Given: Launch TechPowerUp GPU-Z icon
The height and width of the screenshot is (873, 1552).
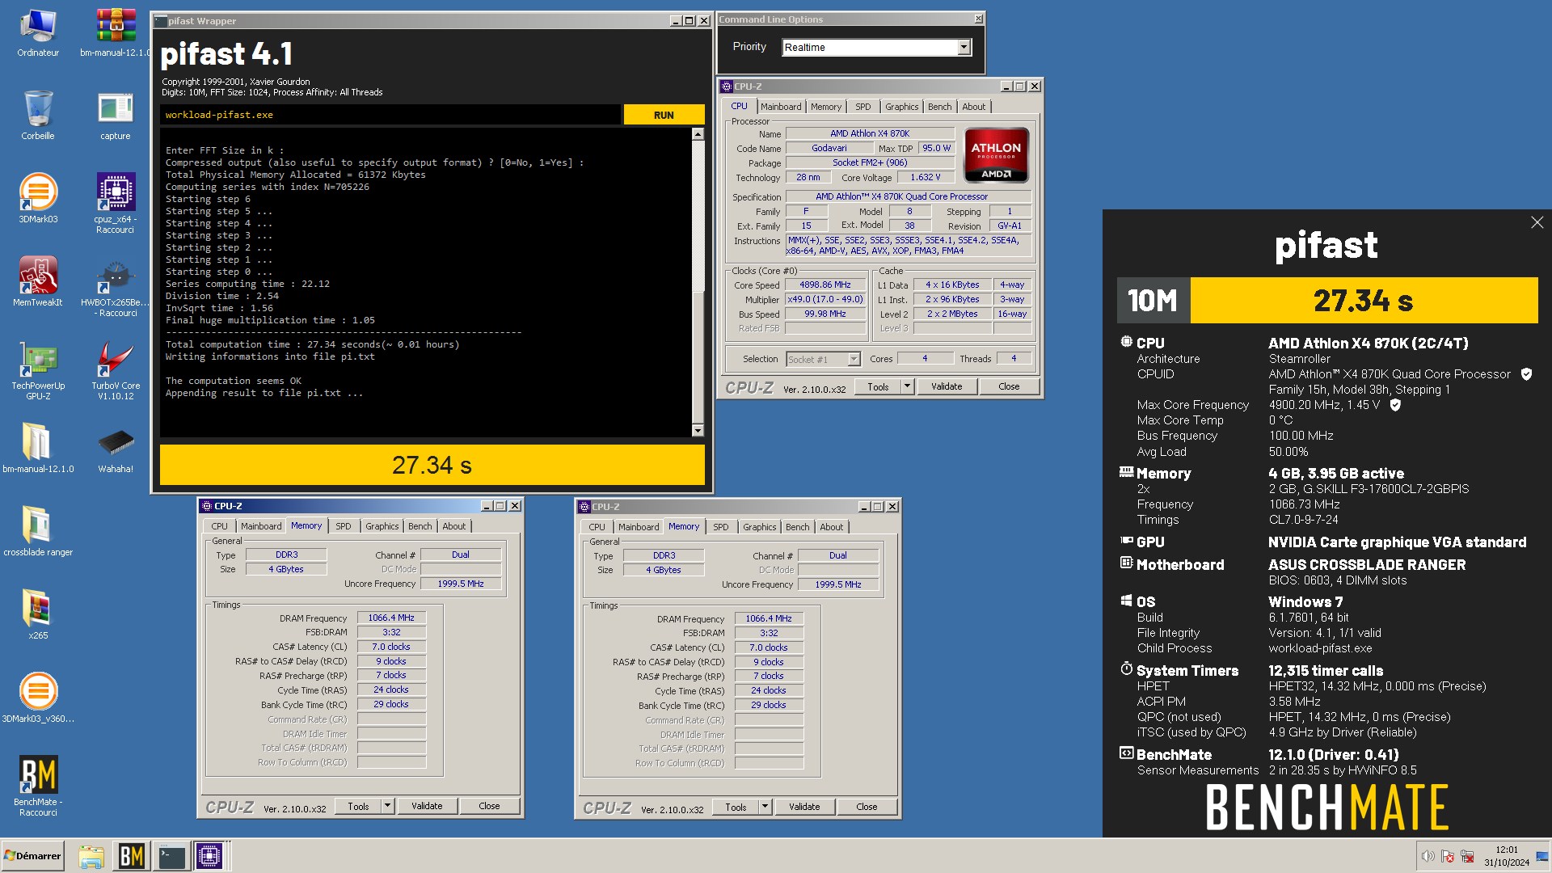Looking at the screenshot, I should (38, 370).
